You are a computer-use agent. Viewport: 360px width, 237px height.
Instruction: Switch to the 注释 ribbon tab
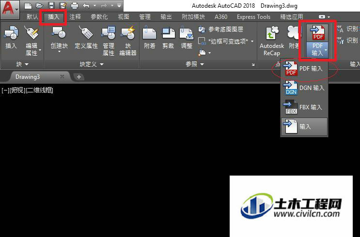click(x=75, y=17)
